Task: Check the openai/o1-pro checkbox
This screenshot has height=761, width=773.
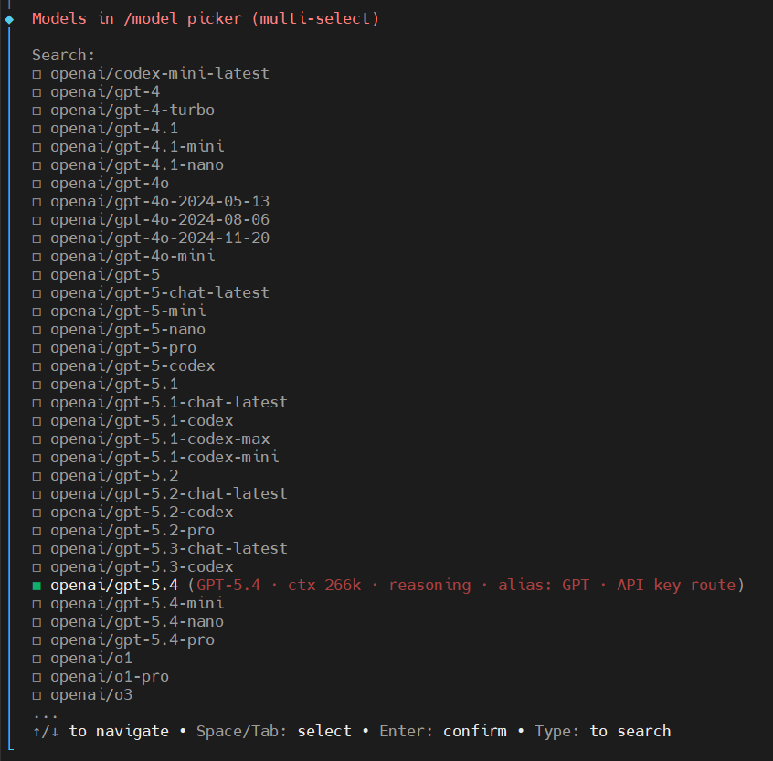Action: 37,677
